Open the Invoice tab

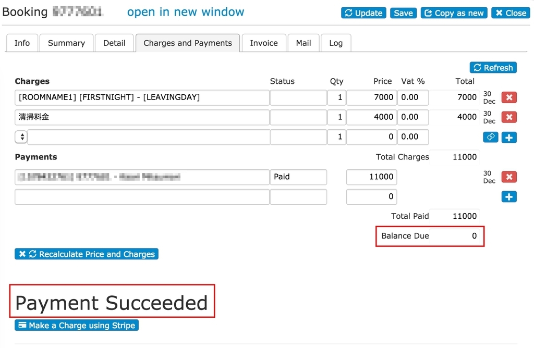point(264,43)
